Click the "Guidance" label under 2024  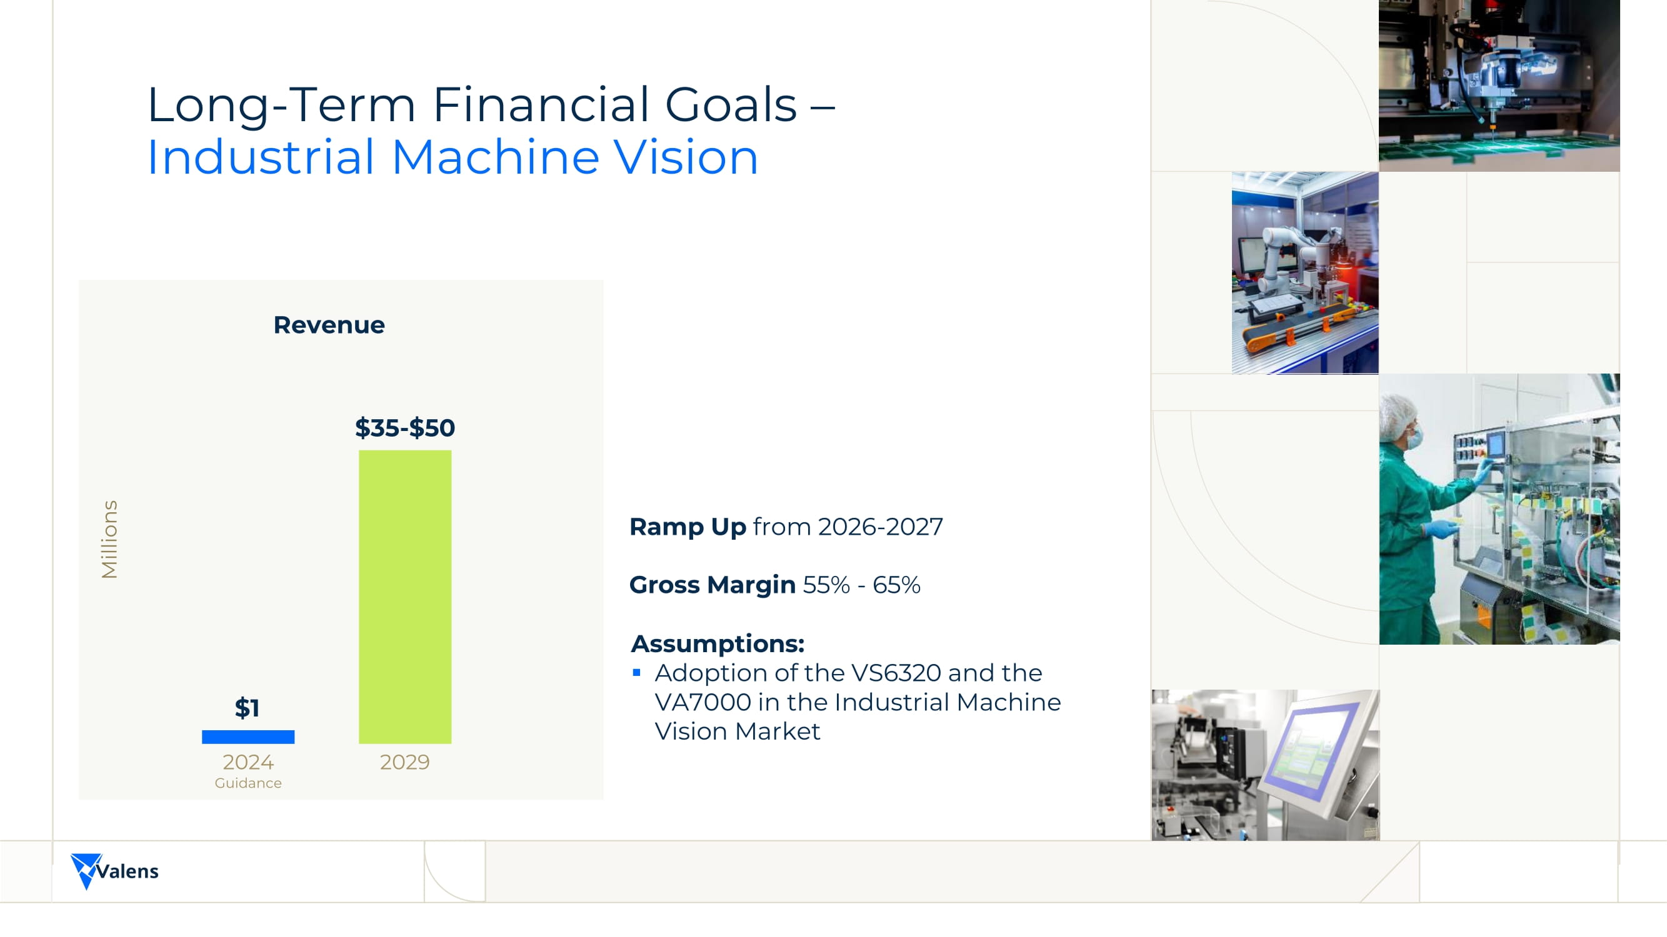(248, 783)
